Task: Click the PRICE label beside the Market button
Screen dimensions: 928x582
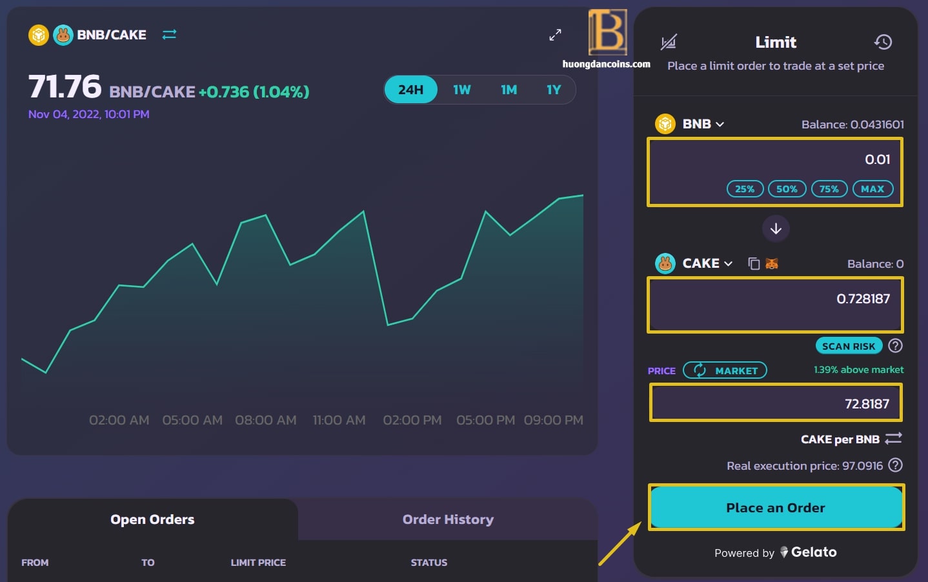Action: tap(661, 371)
